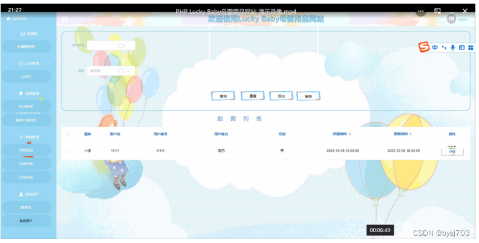
Task: Click the 用户姓名 table column header
Action: point(221,134)
